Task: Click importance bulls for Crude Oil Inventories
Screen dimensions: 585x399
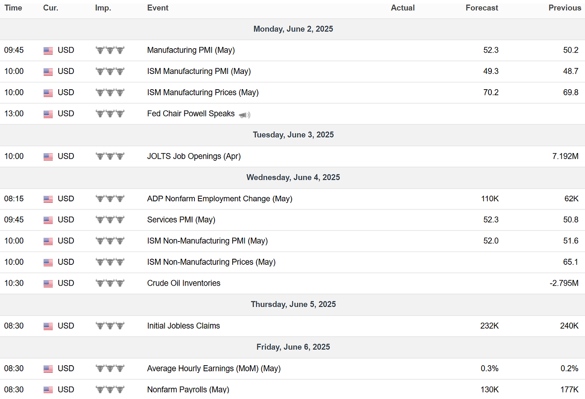Action: pos(110,283)
